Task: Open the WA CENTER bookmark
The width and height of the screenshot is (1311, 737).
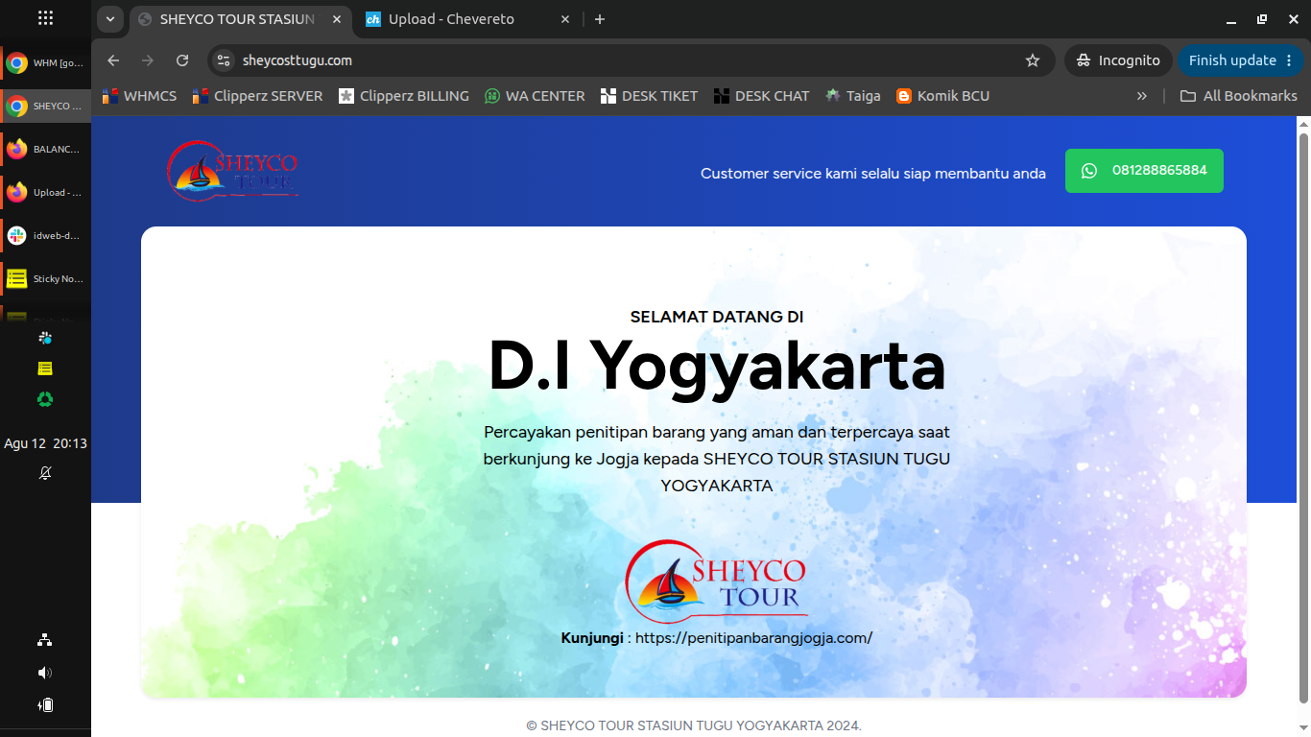Action: pos(535,96)
